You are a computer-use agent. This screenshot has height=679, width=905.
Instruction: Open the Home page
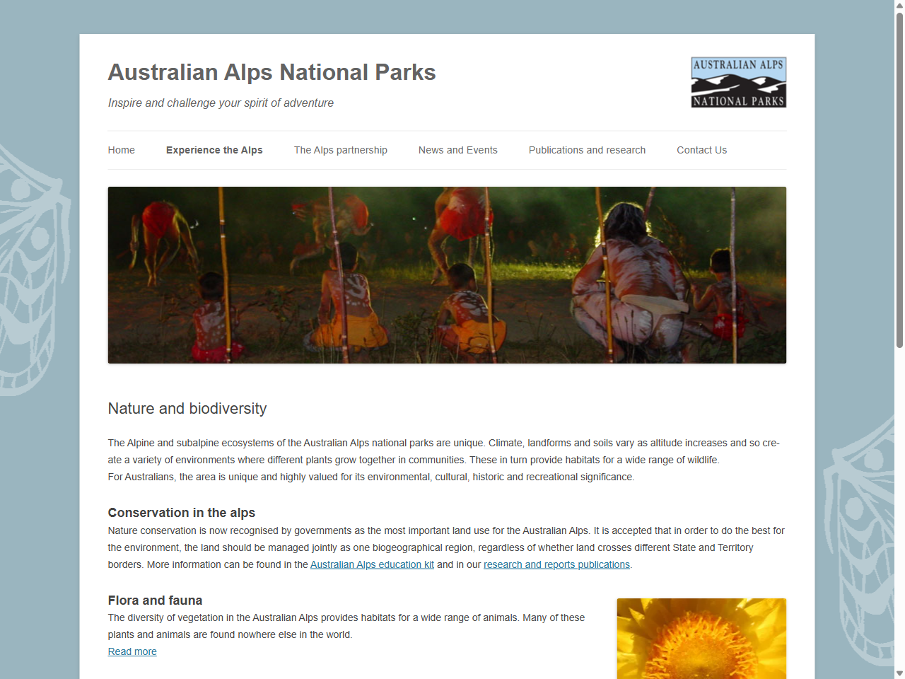121,150
